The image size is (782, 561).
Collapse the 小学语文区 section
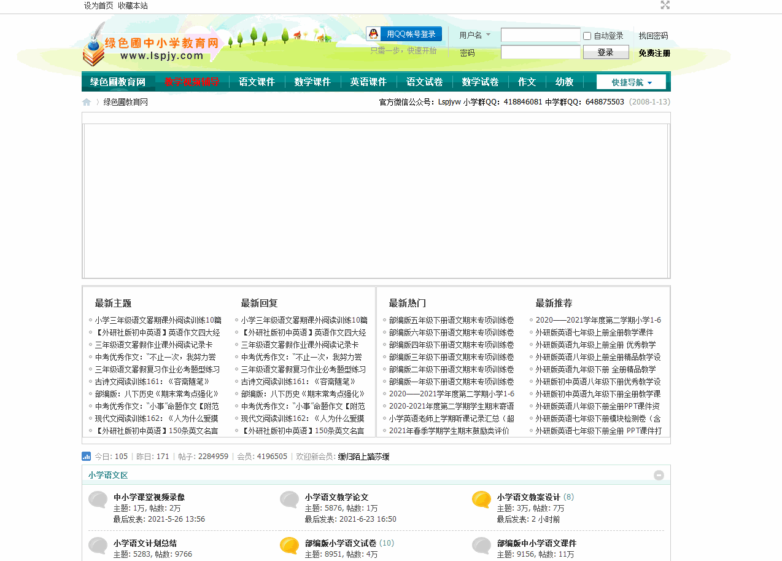659,475
